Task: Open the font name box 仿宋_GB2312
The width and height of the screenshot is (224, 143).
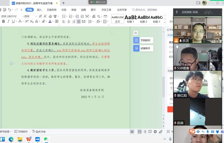Action: 12,16
